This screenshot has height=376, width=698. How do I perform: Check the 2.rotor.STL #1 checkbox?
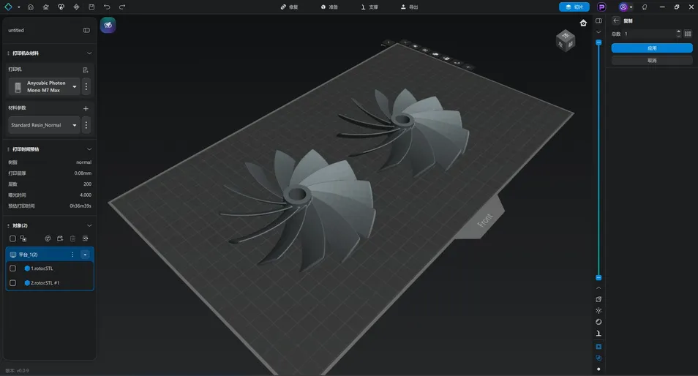[x=12, y=282]
